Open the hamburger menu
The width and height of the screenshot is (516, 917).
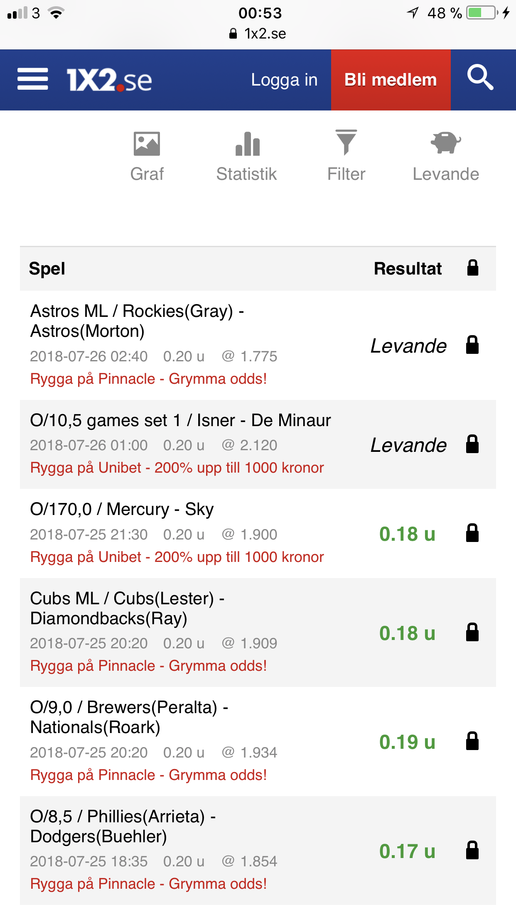pos(32,79)
